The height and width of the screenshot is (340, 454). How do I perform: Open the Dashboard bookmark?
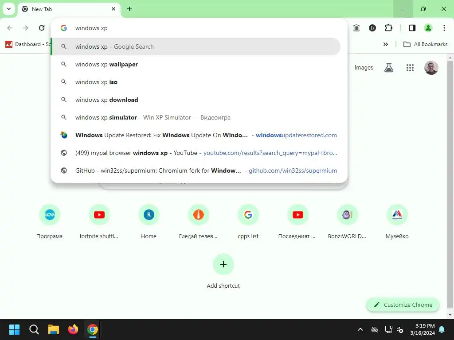[x=28, y=44]
